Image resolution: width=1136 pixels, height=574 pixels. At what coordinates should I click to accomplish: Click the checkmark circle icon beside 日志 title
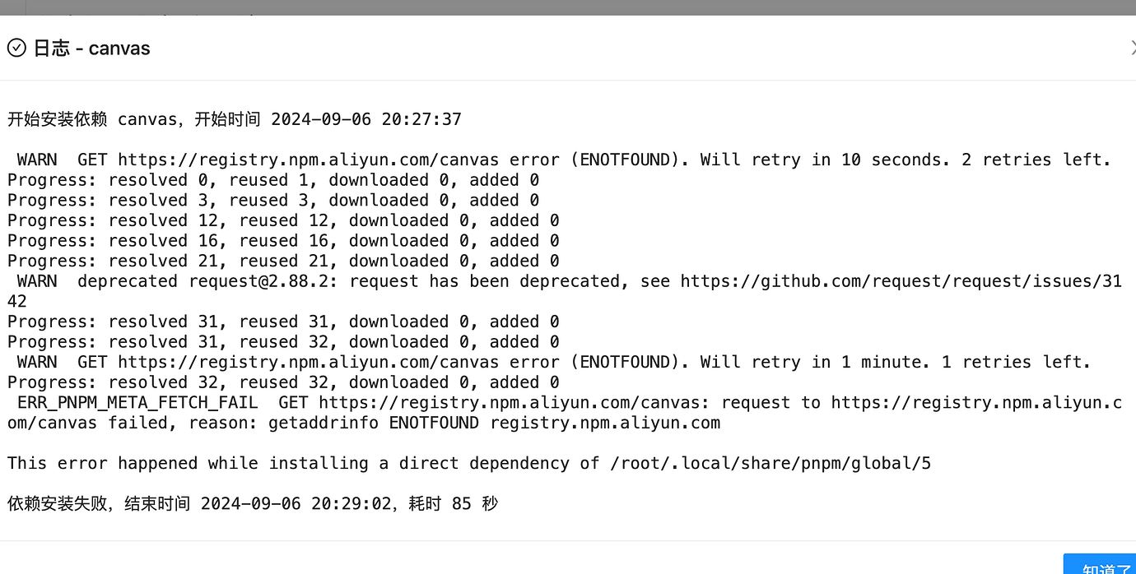16,48
